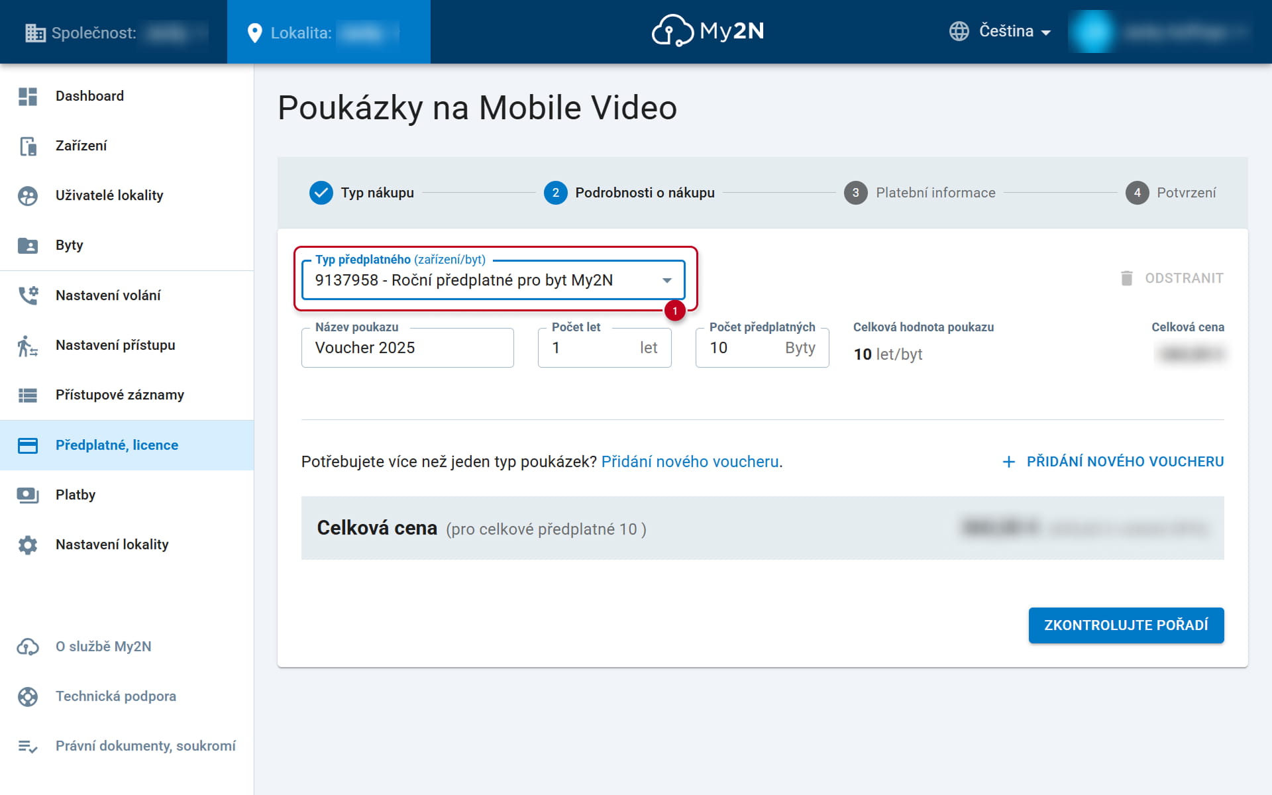The image size is (1272, 795).
Task: Click the Nastavení přístupu walking-person icon
Action: (x=28, y=345)
